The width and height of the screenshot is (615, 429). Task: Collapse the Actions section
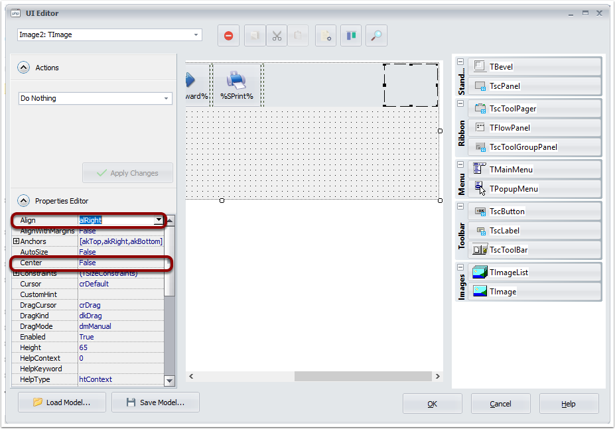(24, 68)
